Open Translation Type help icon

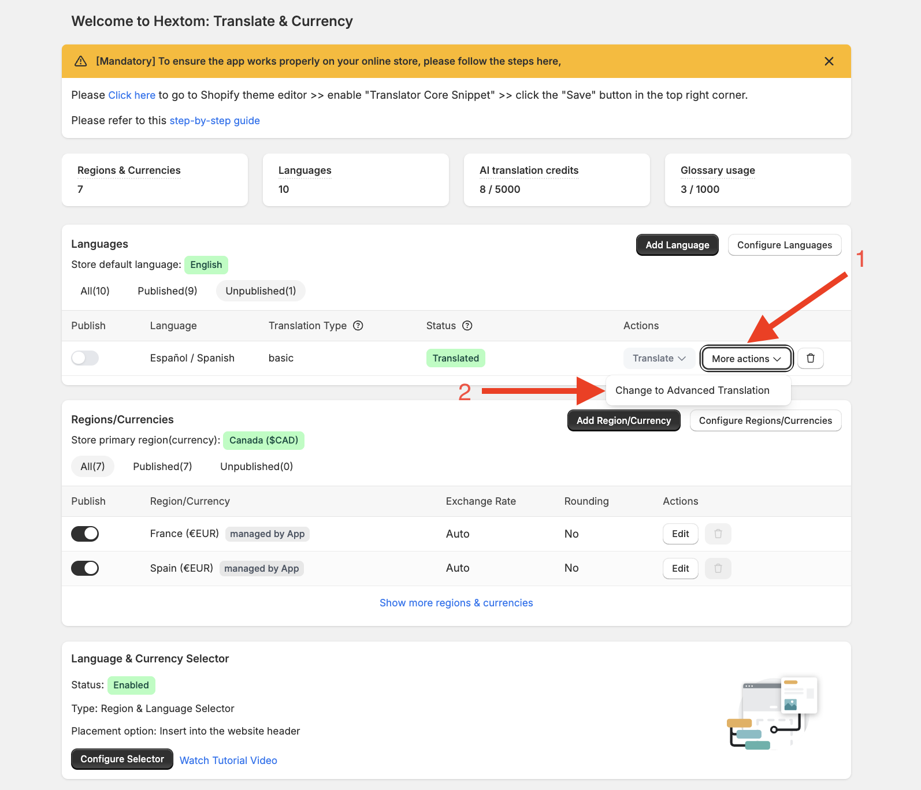click(x=358, y=326)
